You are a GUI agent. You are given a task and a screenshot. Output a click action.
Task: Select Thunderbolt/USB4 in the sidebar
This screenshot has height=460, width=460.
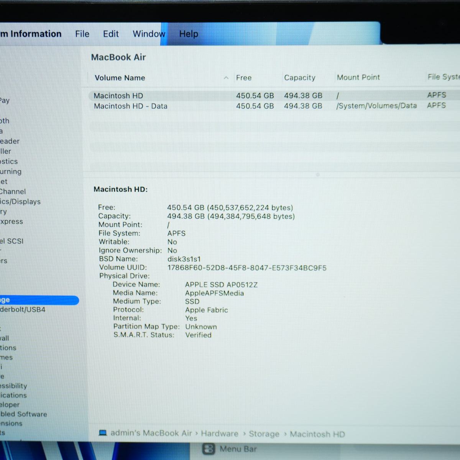(23, 309)
